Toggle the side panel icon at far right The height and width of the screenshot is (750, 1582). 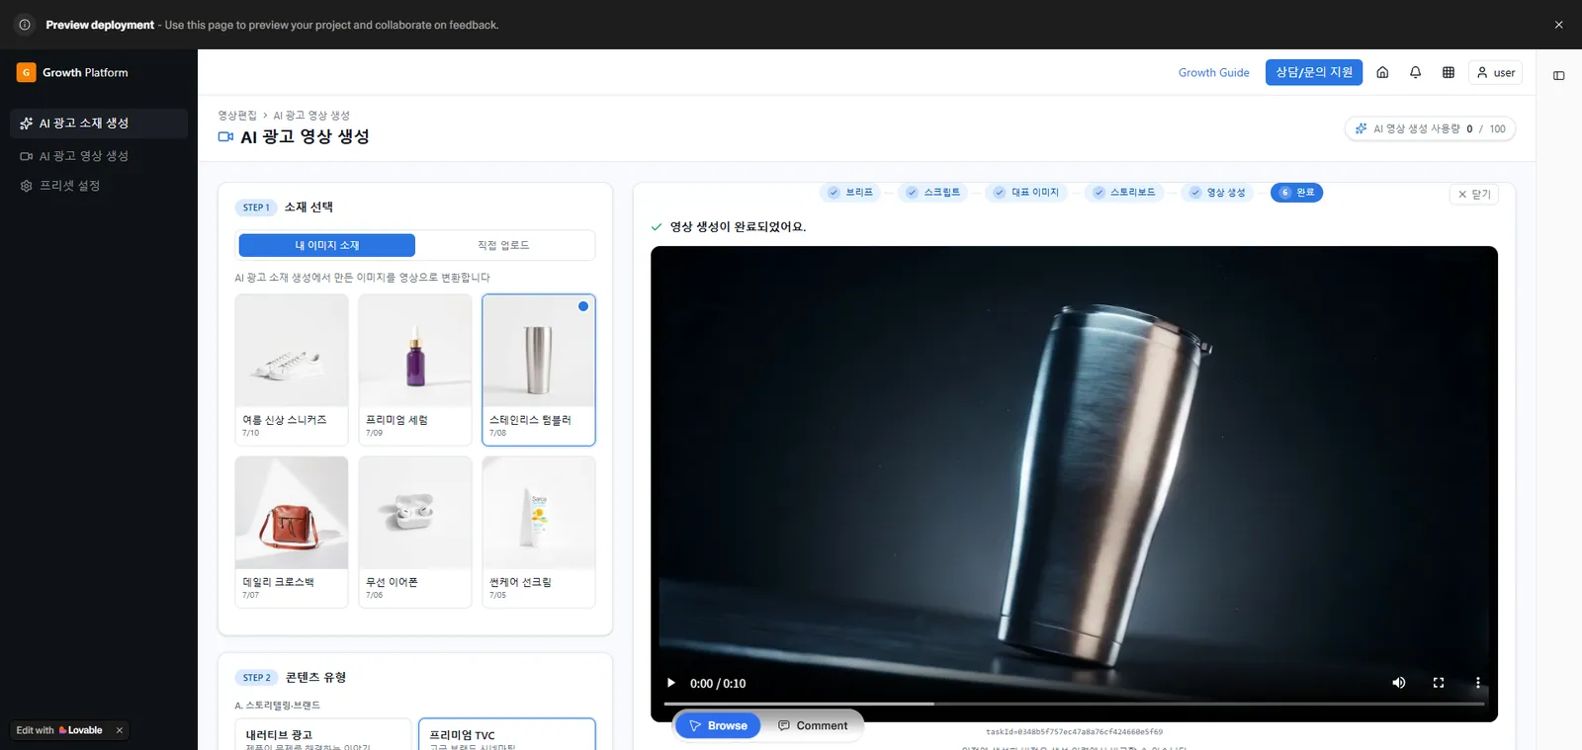(x=1558, y=75)
